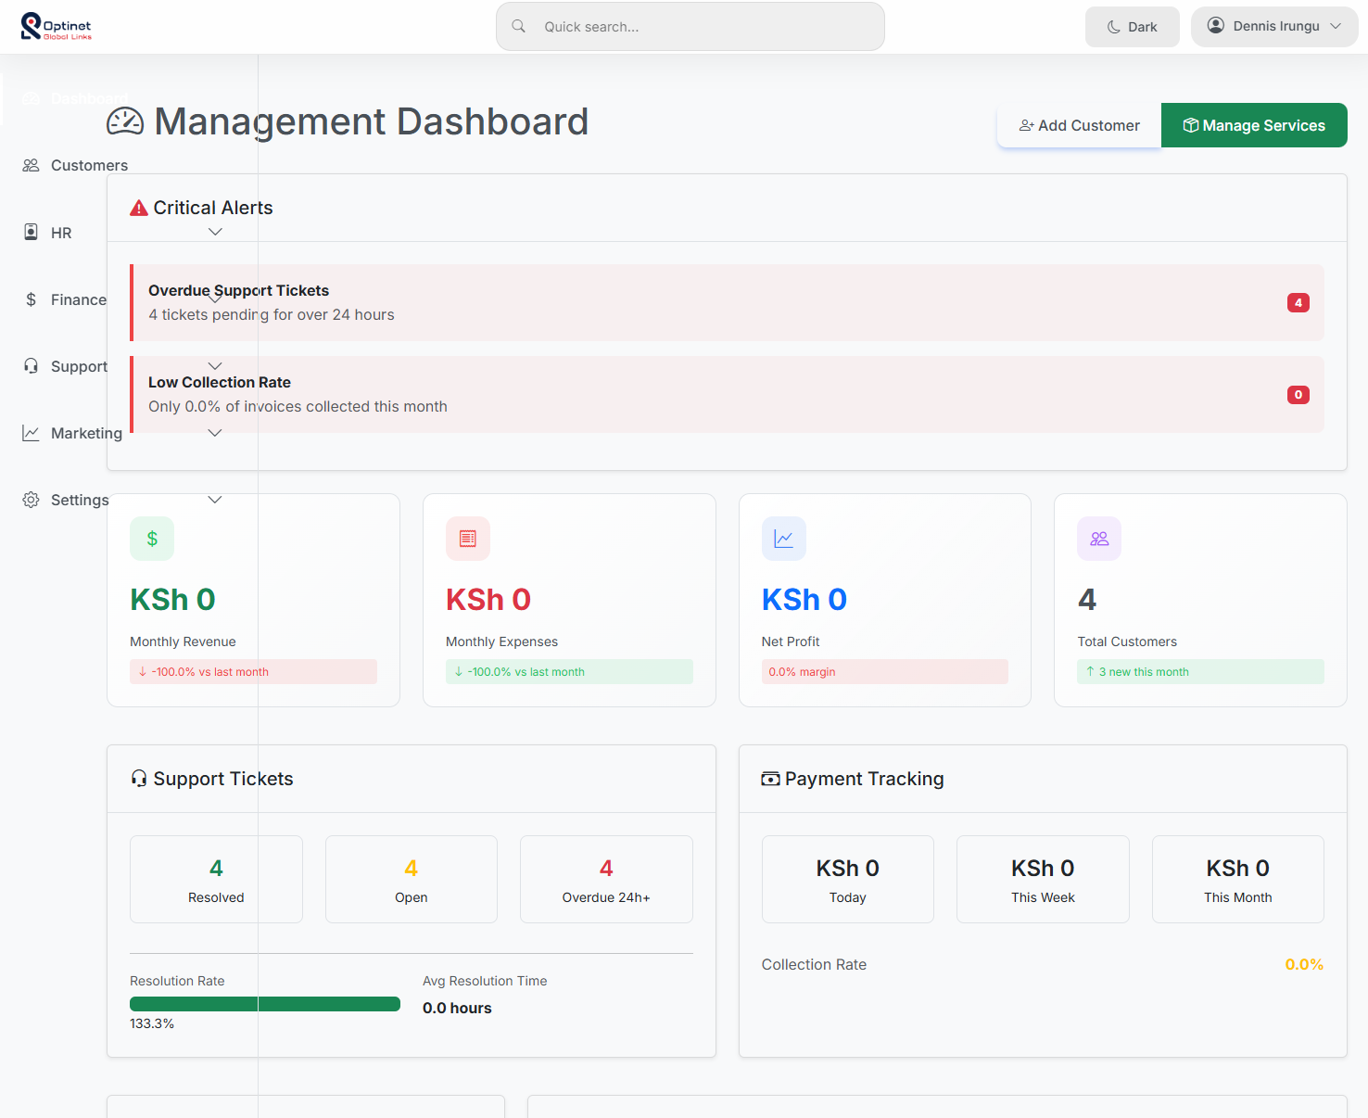
Task: Click '-100.0% vs last month' on Monthly Expenses
Action: (569, 672)
